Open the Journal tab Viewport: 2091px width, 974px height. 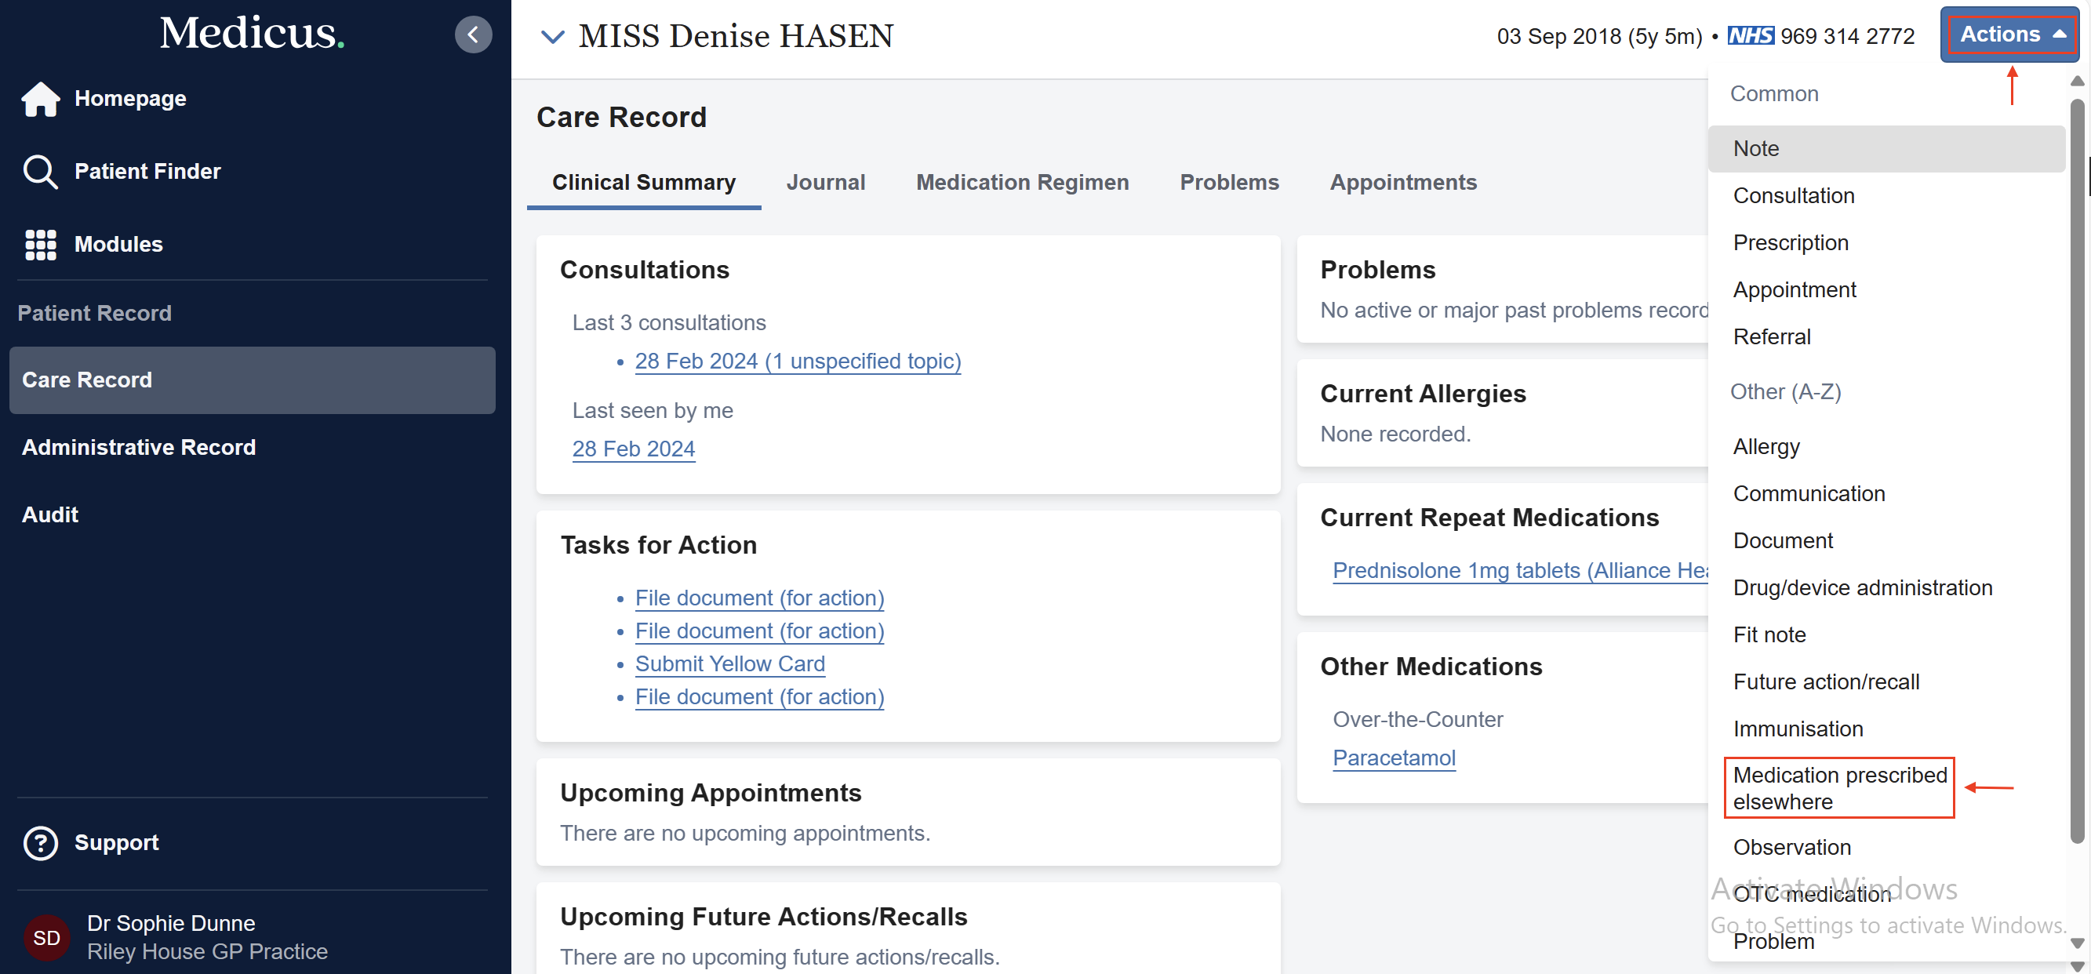click(x=826, y=183)
